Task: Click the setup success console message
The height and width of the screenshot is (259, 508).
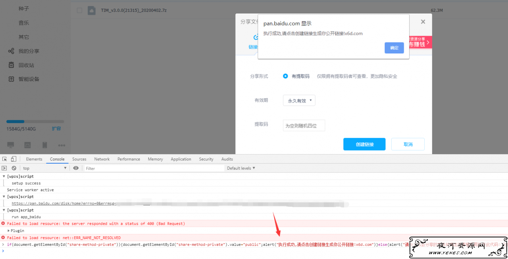Action: coord(26,183)
